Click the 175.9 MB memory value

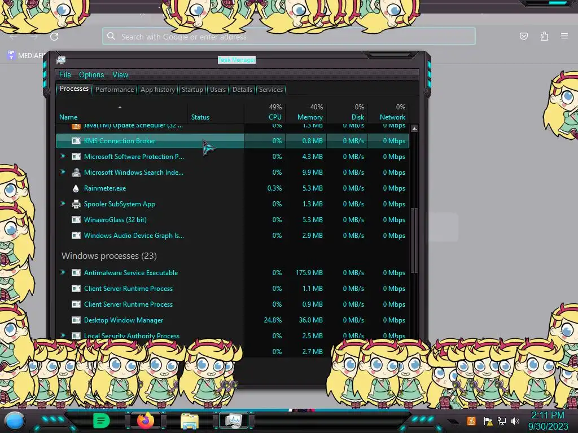pyautogui.click(x=309, y=273)
